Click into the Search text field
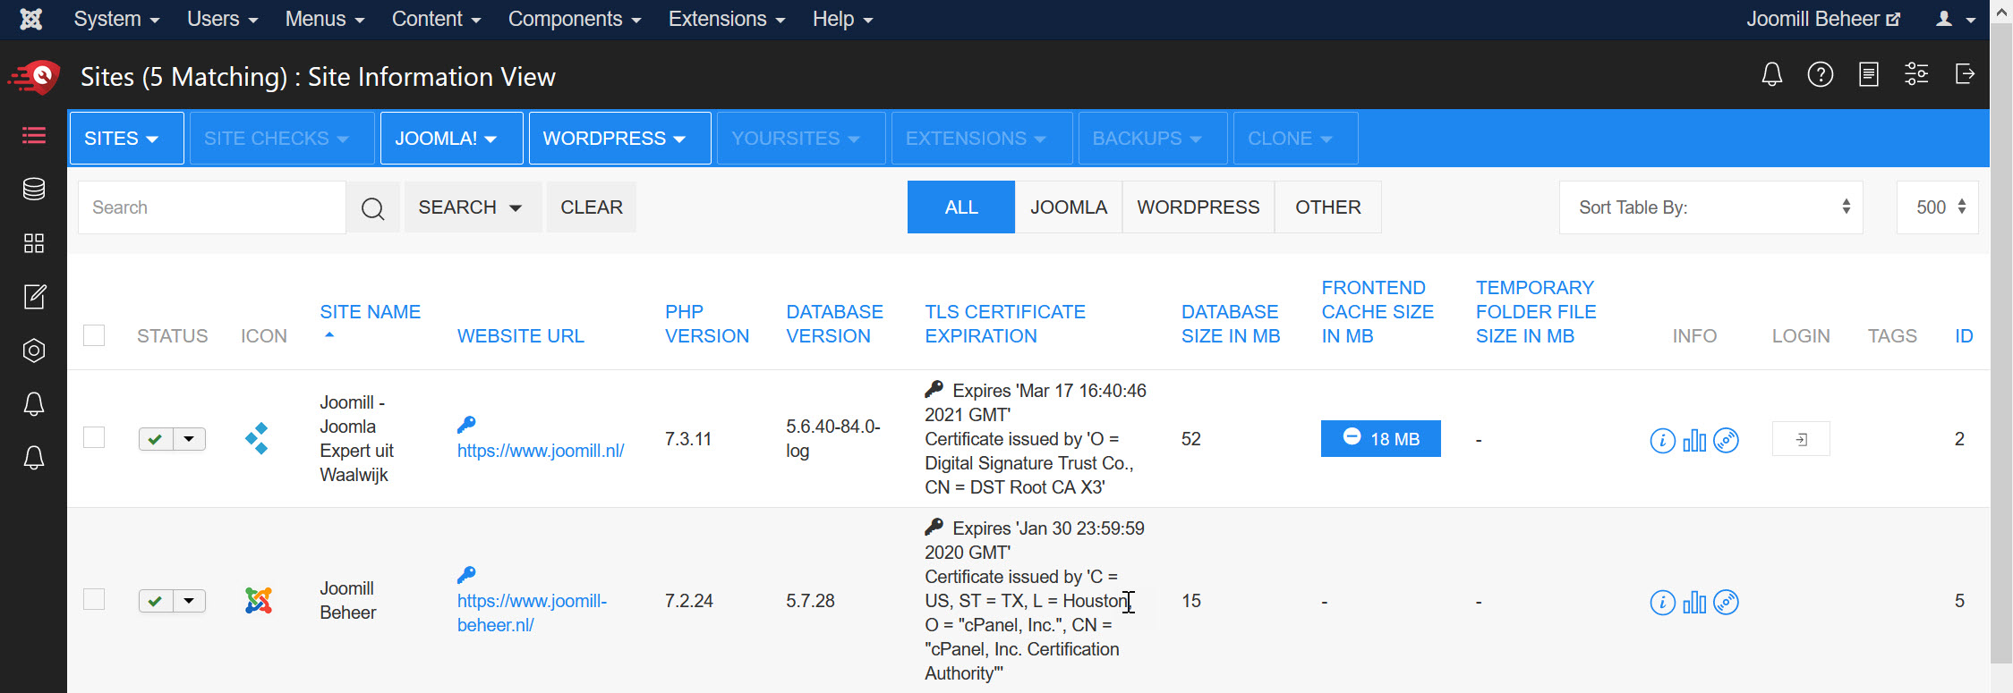Screen dimensions: 2013x693 click(x=212, y=207)
